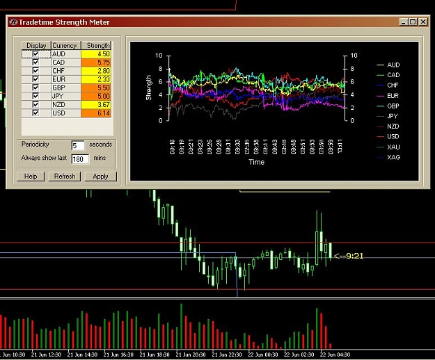Click the 9:21 countdown label on price chart
This screenshot has height=360, width=435.
click(349, 256)
